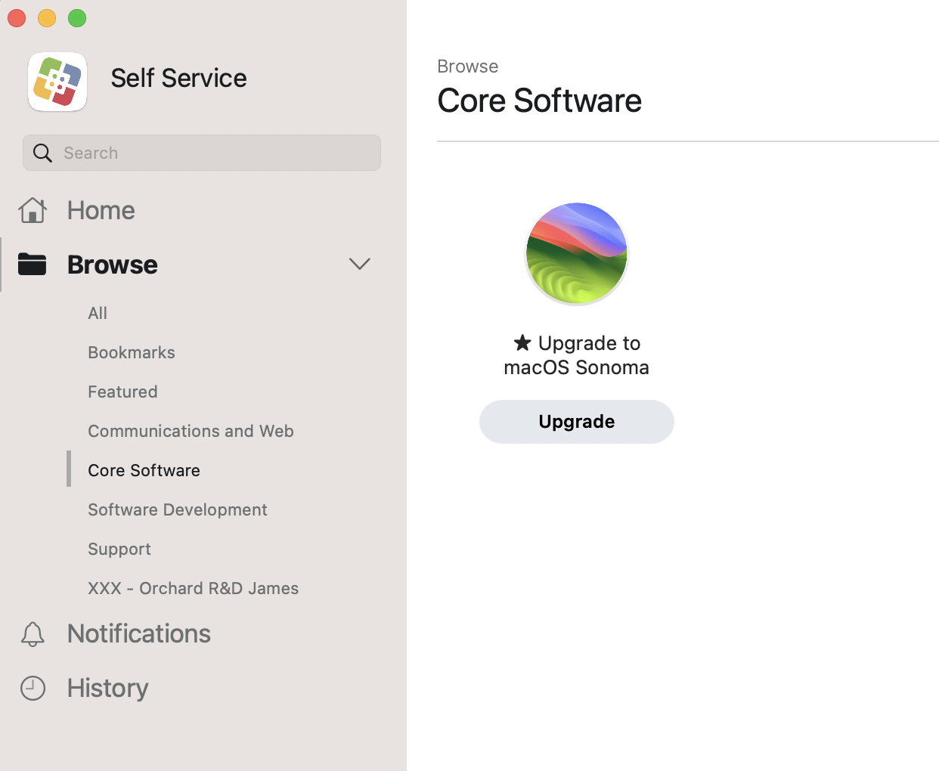939x771 pixels.
Task: Click the search magnifying glass icon
Action: point(43,153)
